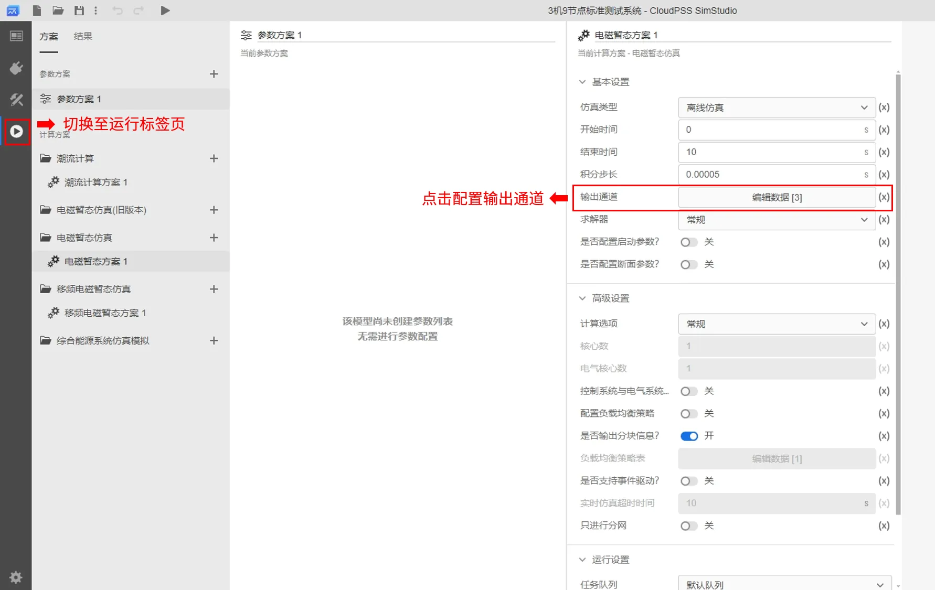
Task: Switch to the Run sidebar tab
Action: pyautogui.click(x=16, y=131)
